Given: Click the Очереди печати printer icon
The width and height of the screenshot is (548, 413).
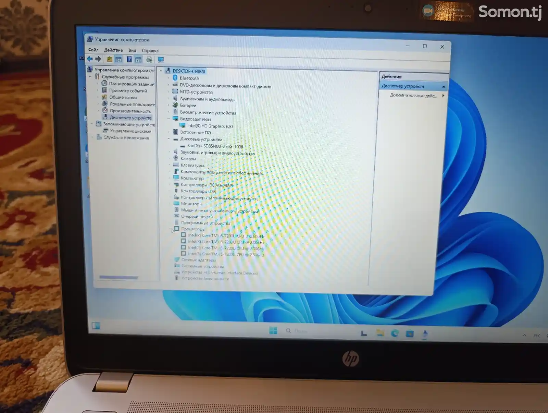Looking at the screenshot, I should point(176,216).
